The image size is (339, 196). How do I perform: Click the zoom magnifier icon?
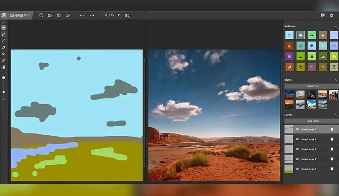(x=106, y=15)
